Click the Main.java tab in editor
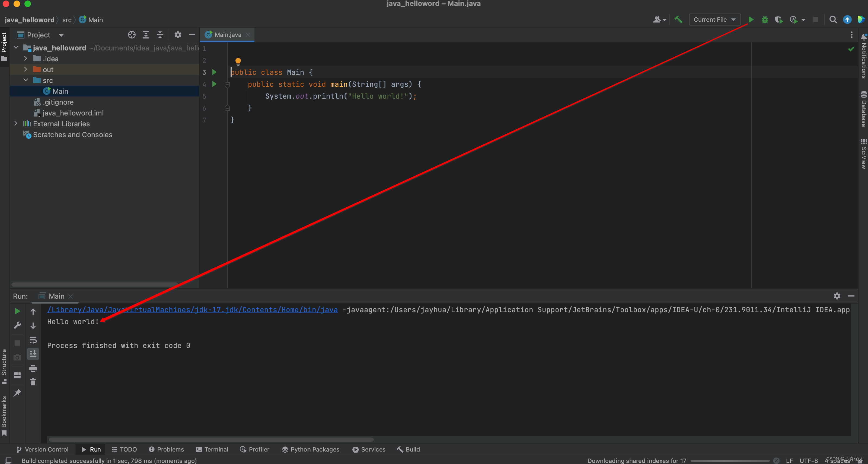 coord(227,34)
